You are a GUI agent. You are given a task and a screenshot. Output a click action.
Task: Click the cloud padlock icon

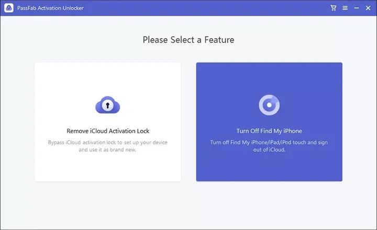pyautogui.click(x=108, y=105)
